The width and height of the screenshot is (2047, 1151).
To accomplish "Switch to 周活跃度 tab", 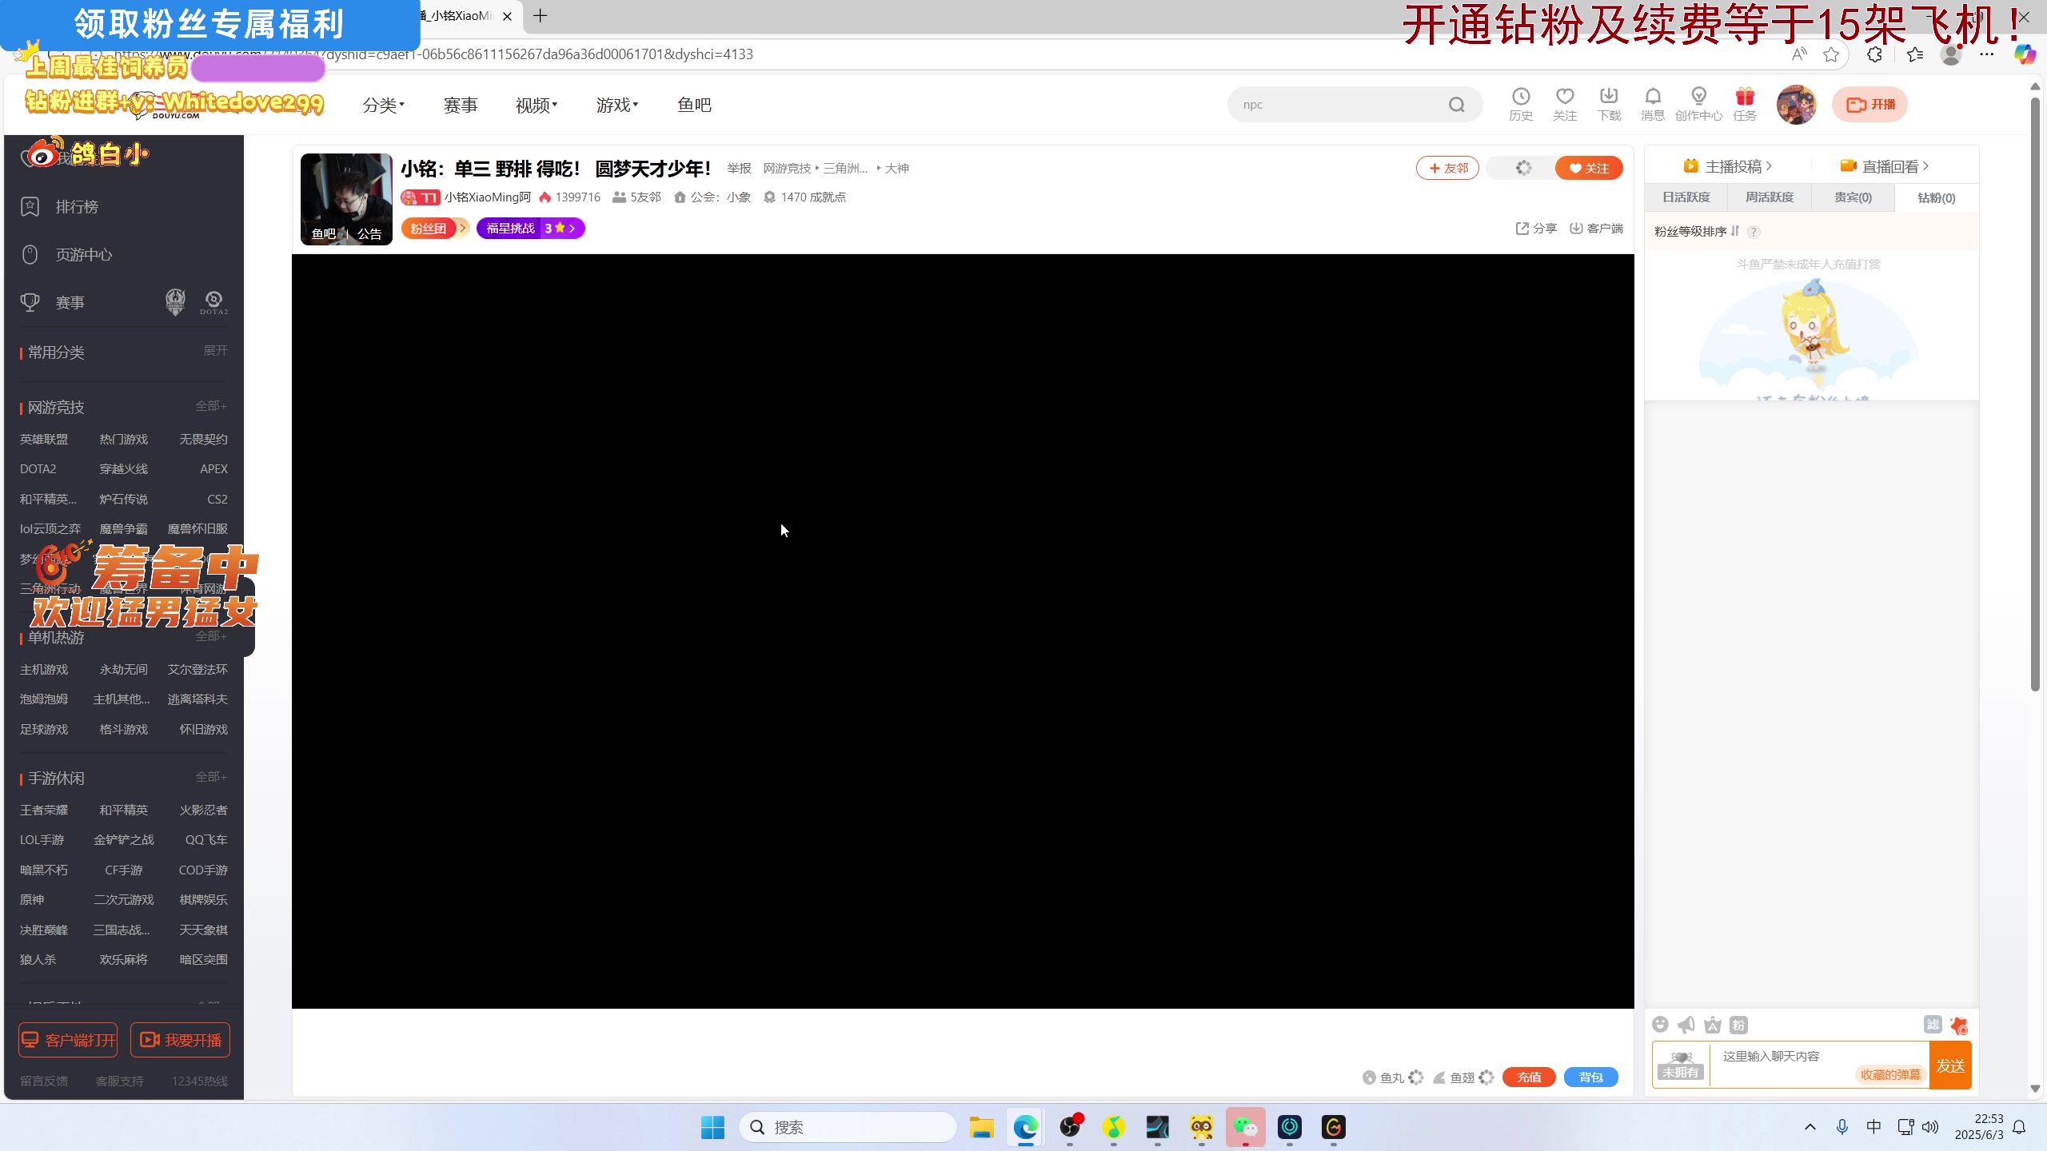I will pos(1769,197).
